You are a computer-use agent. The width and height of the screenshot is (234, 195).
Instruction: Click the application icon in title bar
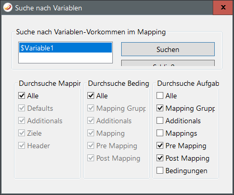point(8,8)
